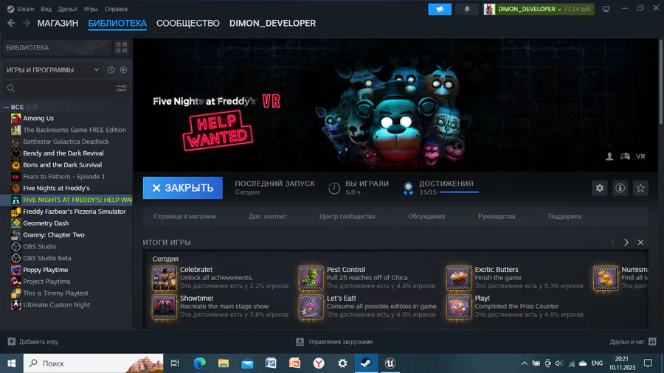
Task: Click Let's Eat! achievement icon
Action: pos(311,307)
